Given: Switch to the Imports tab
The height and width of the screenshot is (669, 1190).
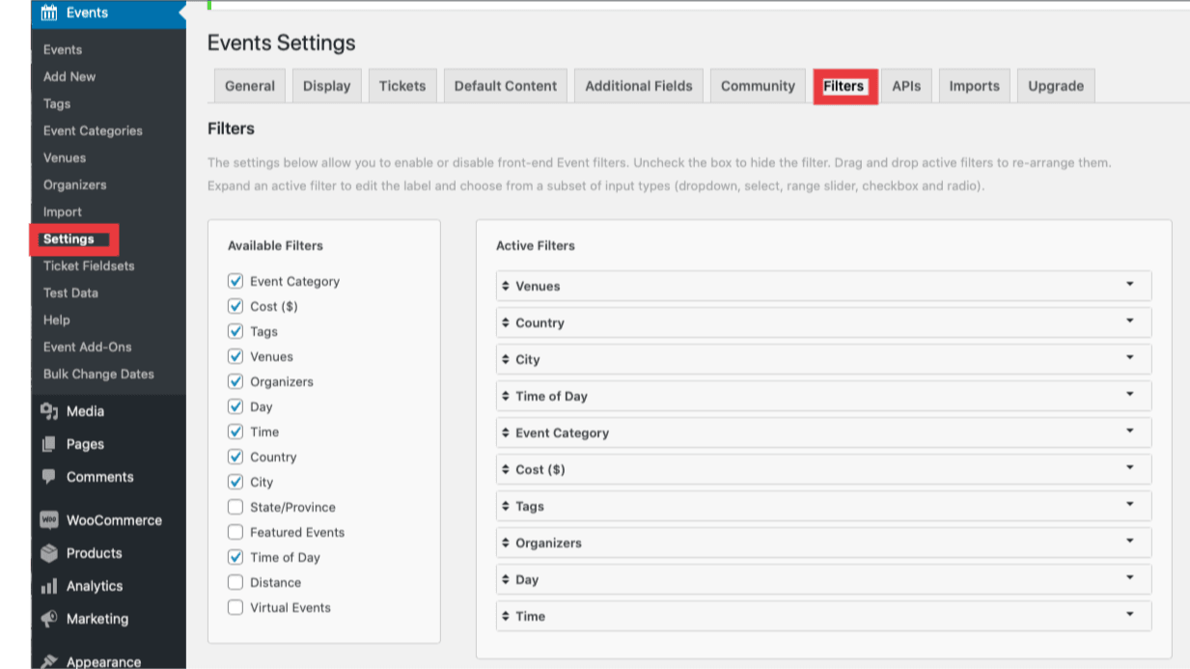Looking at the screenshot, I should [974, 86].
